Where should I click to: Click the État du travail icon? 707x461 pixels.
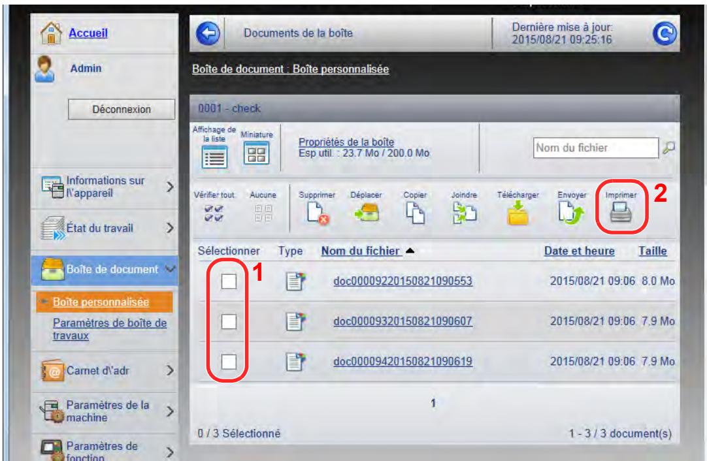[x=53, y=229]
